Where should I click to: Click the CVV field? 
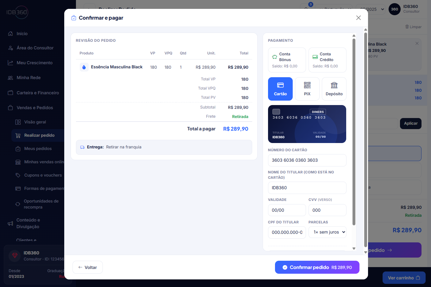coord(328,210)
